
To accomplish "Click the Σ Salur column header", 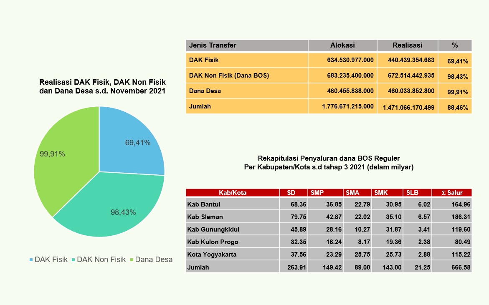I will [x=452, y=193].
